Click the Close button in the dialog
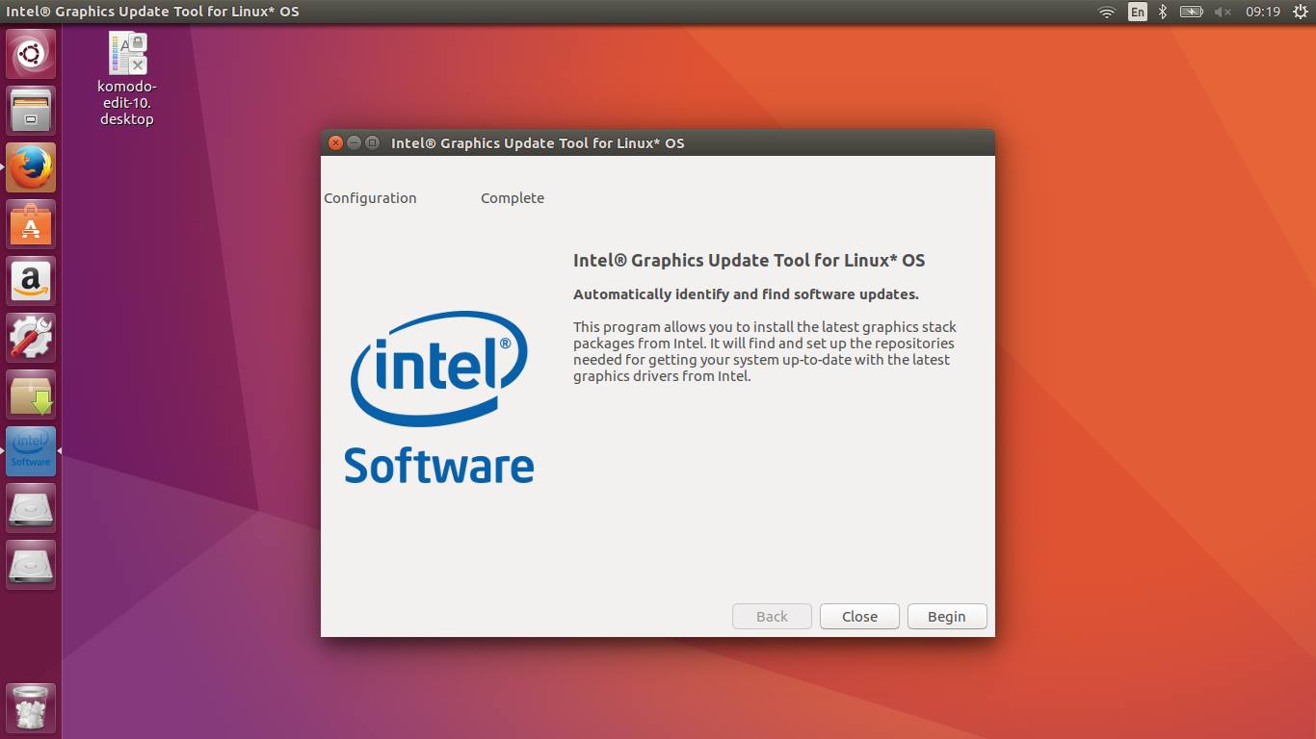Screen dimensions: 1316x739 pos(859,617)
